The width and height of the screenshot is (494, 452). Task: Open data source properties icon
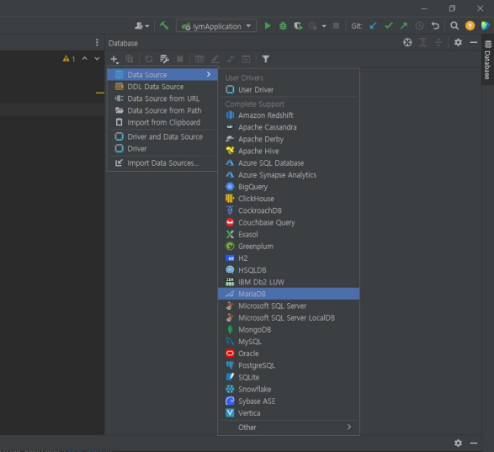(x=164, y=59)
